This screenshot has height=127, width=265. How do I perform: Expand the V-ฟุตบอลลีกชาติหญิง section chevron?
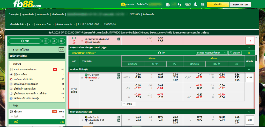(x=249, y=48)
